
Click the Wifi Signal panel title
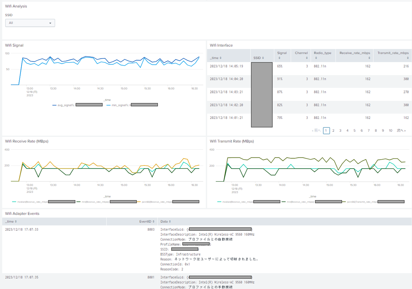click(14, 45)
